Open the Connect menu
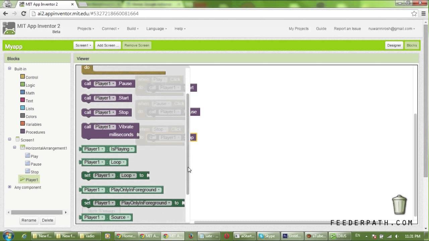Screen dimensions: 429x241 pos(110,28)
